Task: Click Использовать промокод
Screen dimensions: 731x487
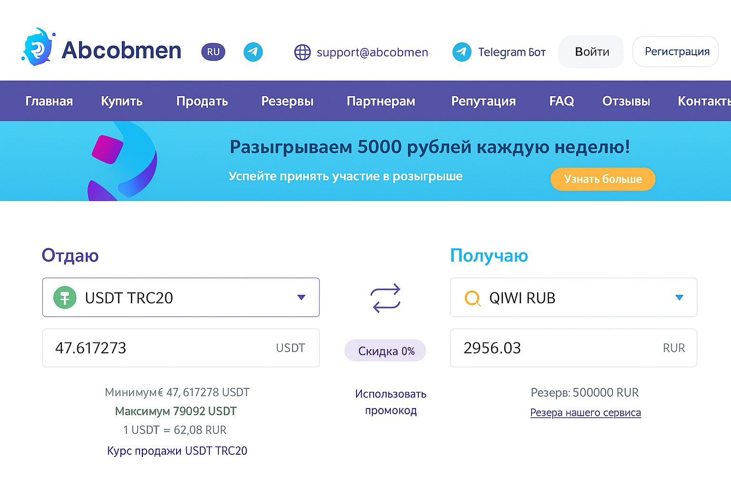Action: click(391, 402)
